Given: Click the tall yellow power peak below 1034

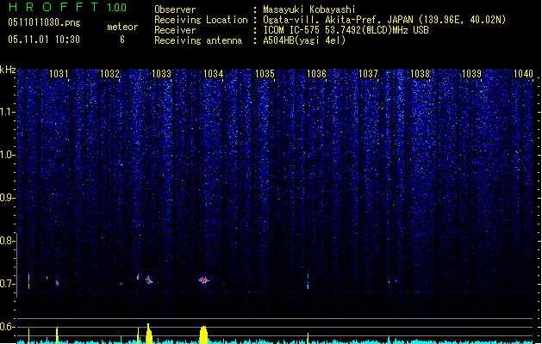Looking at the screenshot, I should pos(203,335).
